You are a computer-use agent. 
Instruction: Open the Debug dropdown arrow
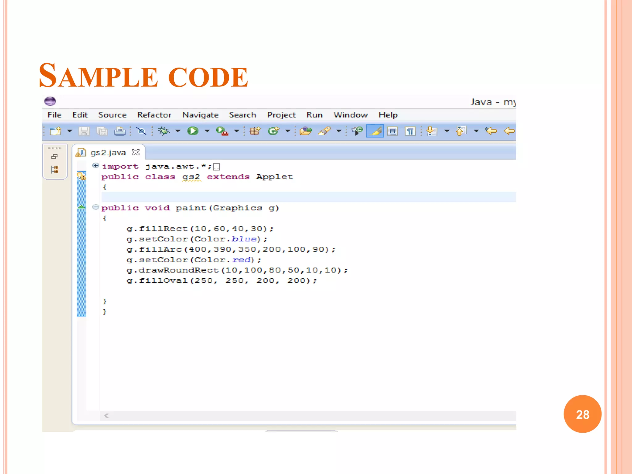[178, 131]
